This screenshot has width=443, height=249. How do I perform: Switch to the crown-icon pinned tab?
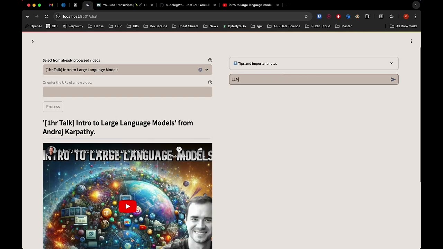tap(88, 5)
